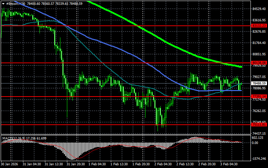Click the 81764.40 price scale value
This screenshot has width=268, height=168.
(x=259, y=43)
